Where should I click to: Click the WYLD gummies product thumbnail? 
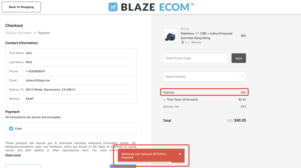(x=170, y=36)
